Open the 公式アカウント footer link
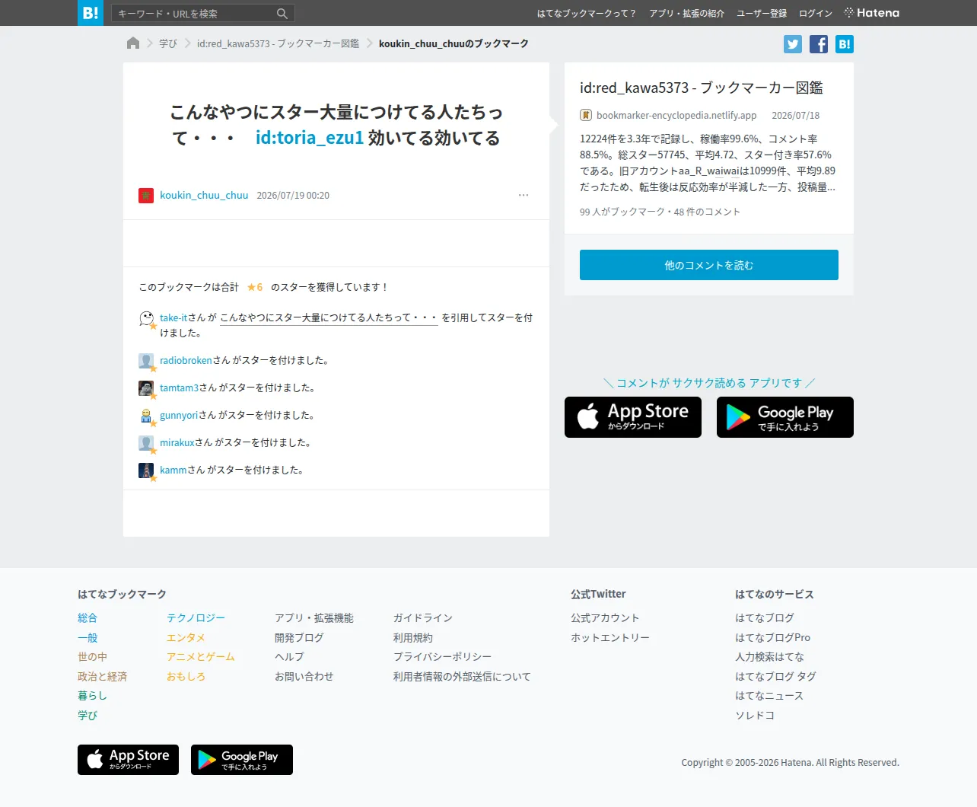This screenshot has height=807, width=977. click(605, 618)
